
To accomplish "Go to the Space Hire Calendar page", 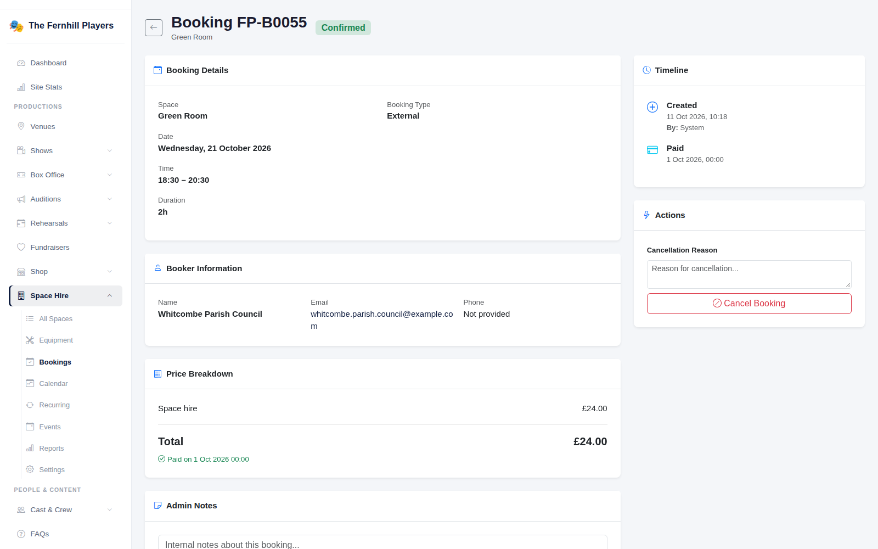I will 72,384.
